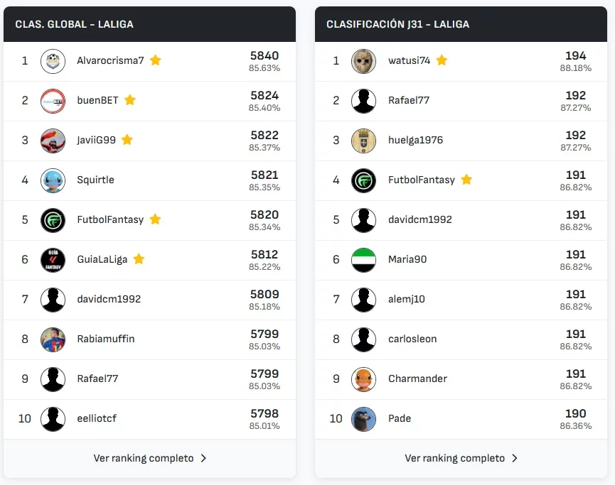The width and height of the screenshot is (615, 485).
Task: Click the Squirtle avatar icon
Action: (x=53, y=180)
